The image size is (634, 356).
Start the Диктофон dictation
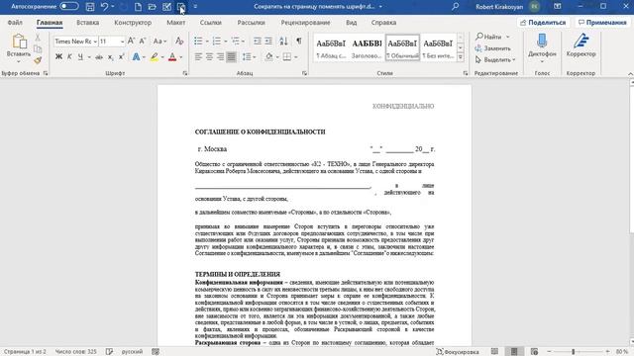point(542,48)
